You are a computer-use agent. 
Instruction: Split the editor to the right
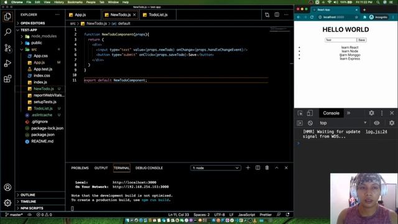point(277,15)
